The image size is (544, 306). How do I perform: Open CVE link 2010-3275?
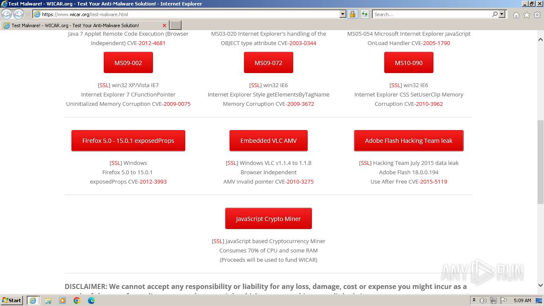point(300,181)
